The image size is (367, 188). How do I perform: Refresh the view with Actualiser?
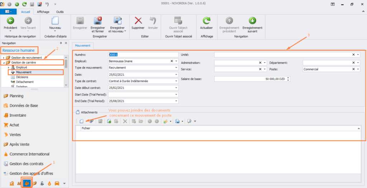tap(206, 23)
